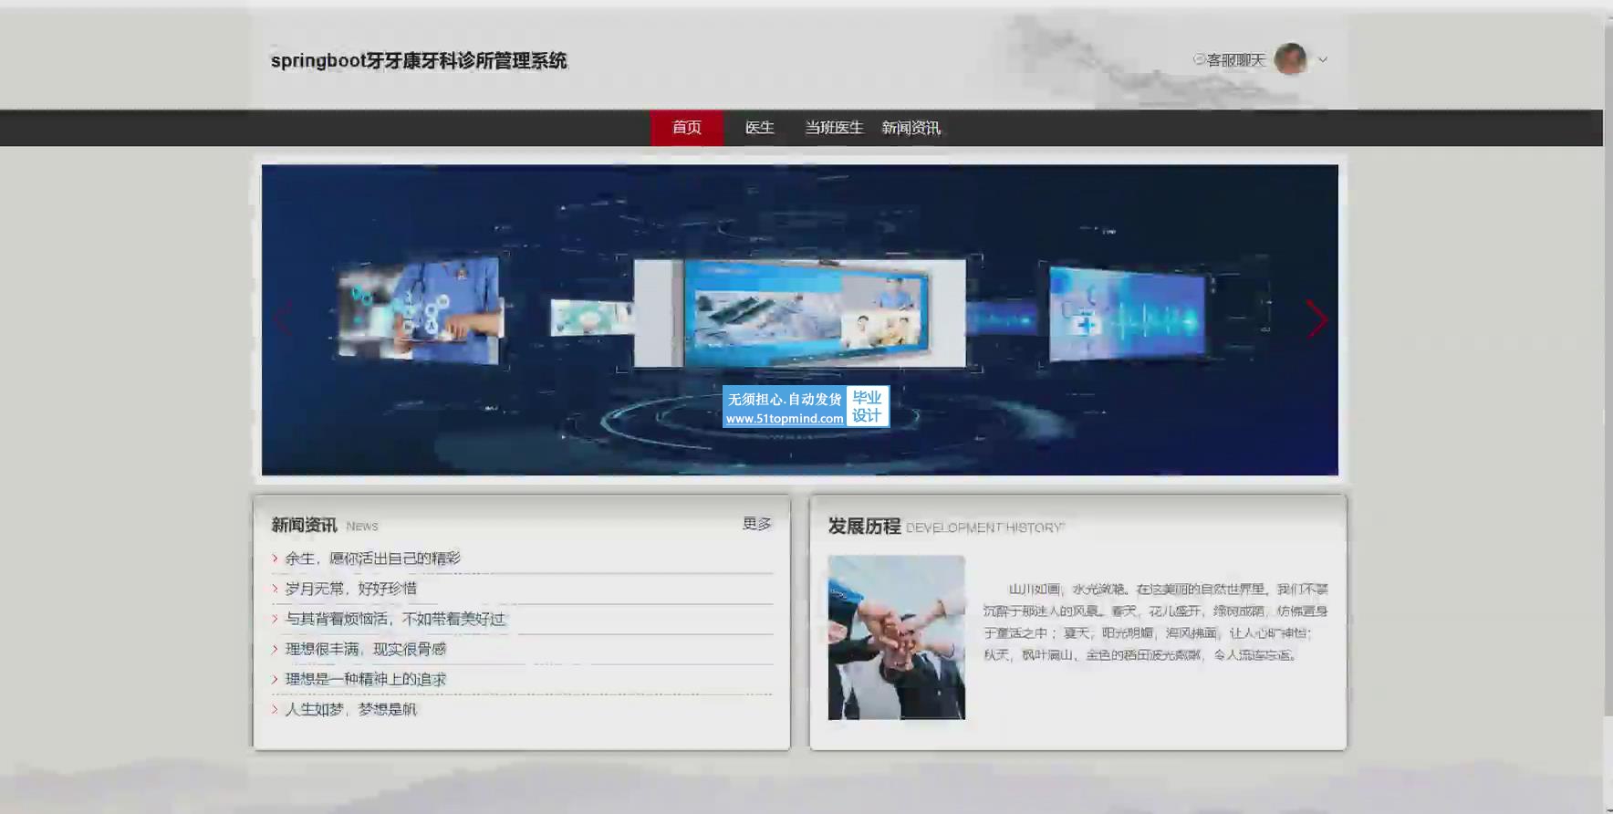1613x814 pixels.
Task: Open 客服聊天 customer service chat
Action: 1236,60
